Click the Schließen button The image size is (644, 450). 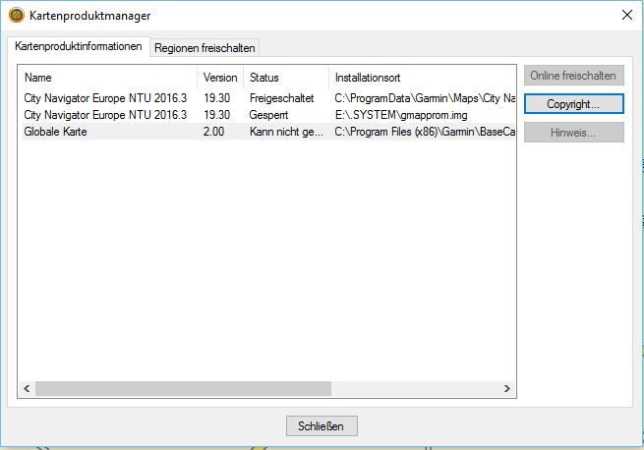coord(322,426)
